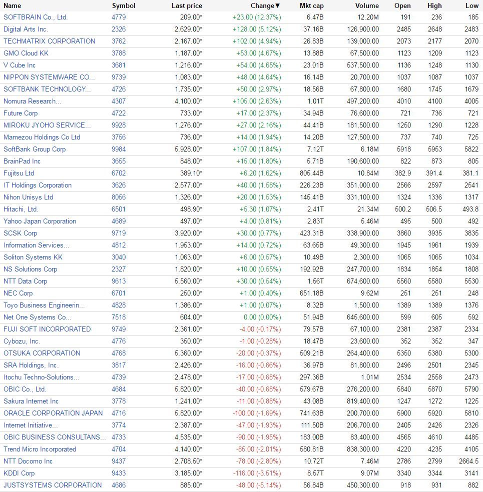Open Information Services... link
The height and width of the screenshot is (492, 483).
point(37,245)
